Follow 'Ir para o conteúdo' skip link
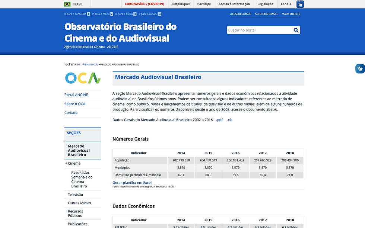Image resolution: width=365 pixels, height=228 pixels. 77,14
